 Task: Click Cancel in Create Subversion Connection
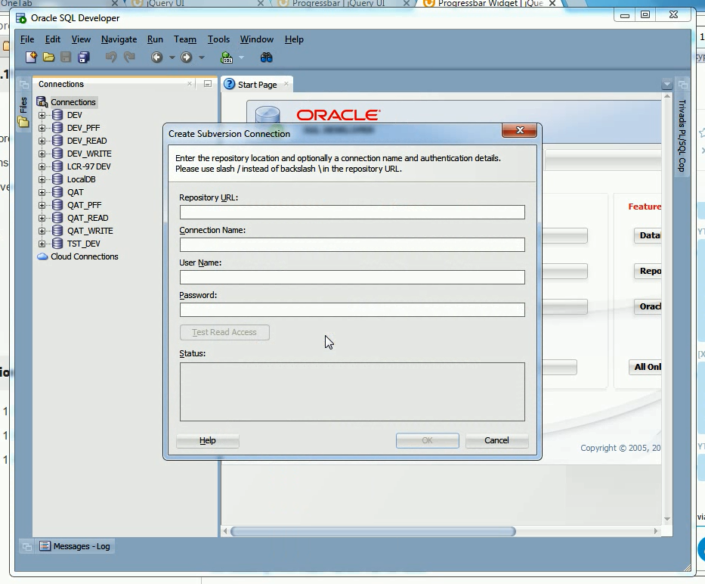click(497, 440)
